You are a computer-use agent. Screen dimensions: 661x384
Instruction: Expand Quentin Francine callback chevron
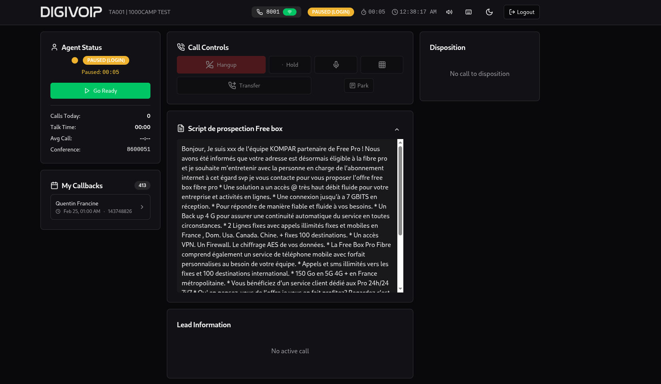pyautogui.click(x=142, y=207)
